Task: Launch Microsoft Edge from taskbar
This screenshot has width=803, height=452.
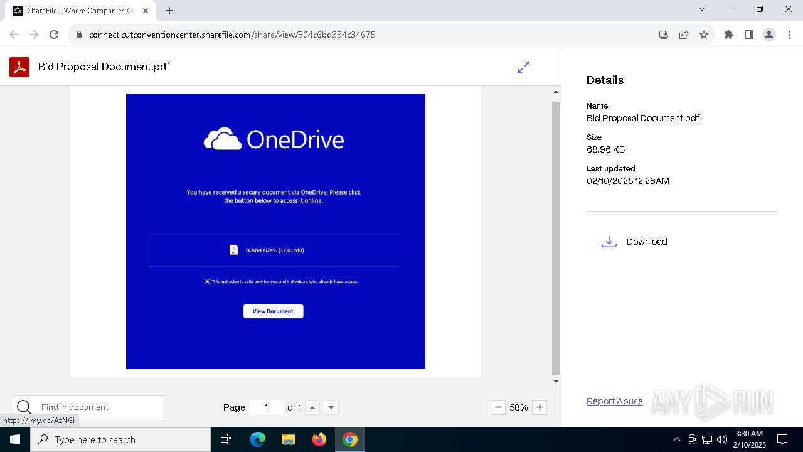Action: click(x=258, y=439)
